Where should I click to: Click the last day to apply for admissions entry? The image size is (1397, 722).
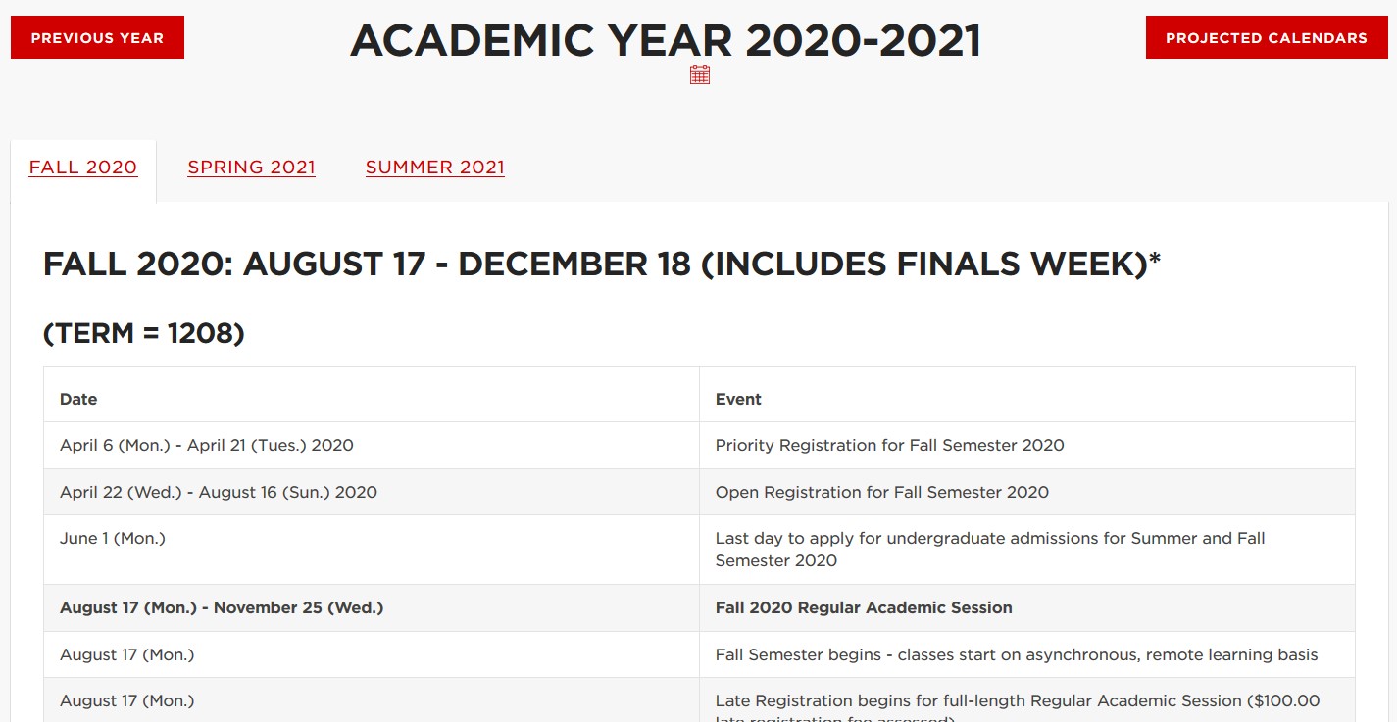click(989, 550)
